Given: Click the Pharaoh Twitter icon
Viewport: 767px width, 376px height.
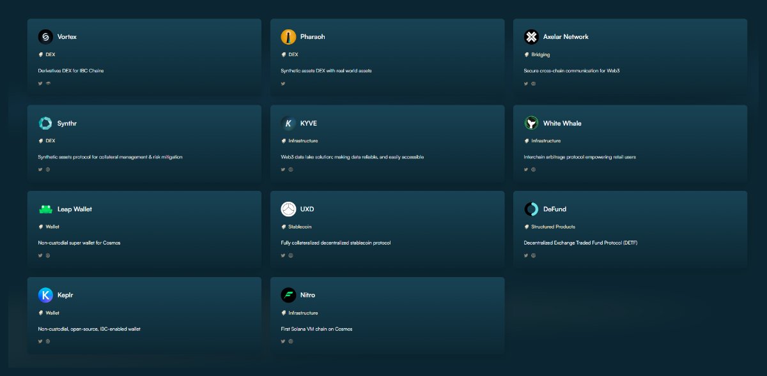Looking at the screenshot, I should coord(283,84).
